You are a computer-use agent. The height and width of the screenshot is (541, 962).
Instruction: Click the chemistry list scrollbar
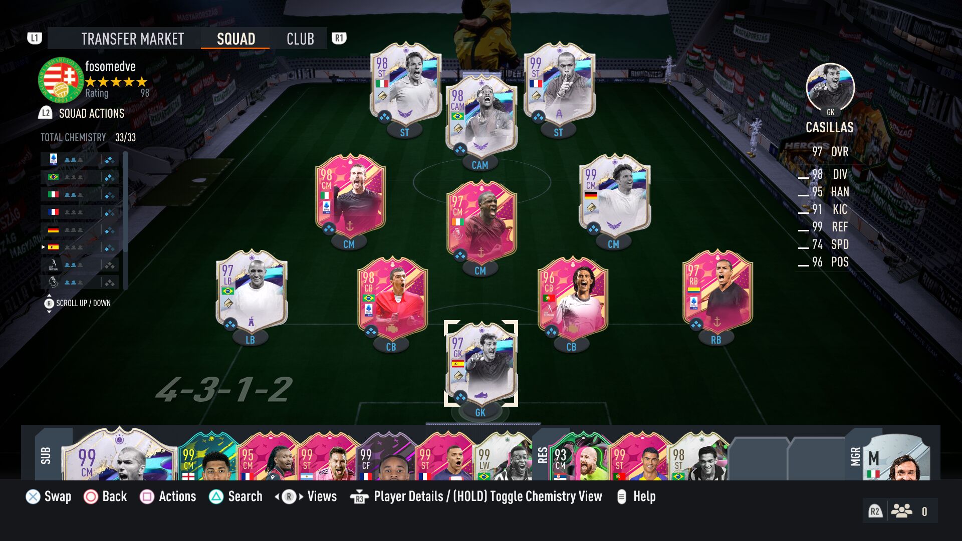(125, 220)
